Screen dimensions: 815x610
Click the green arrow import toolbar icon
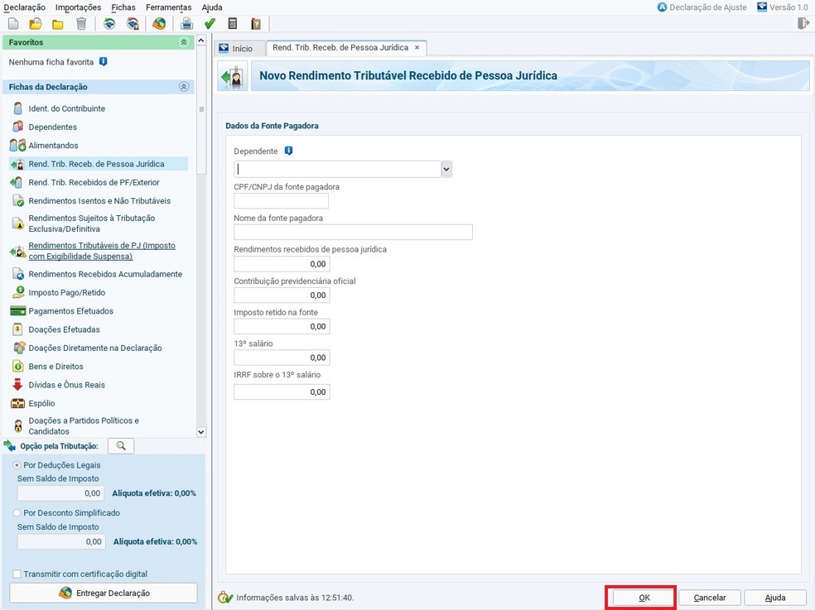pos(109,24)
